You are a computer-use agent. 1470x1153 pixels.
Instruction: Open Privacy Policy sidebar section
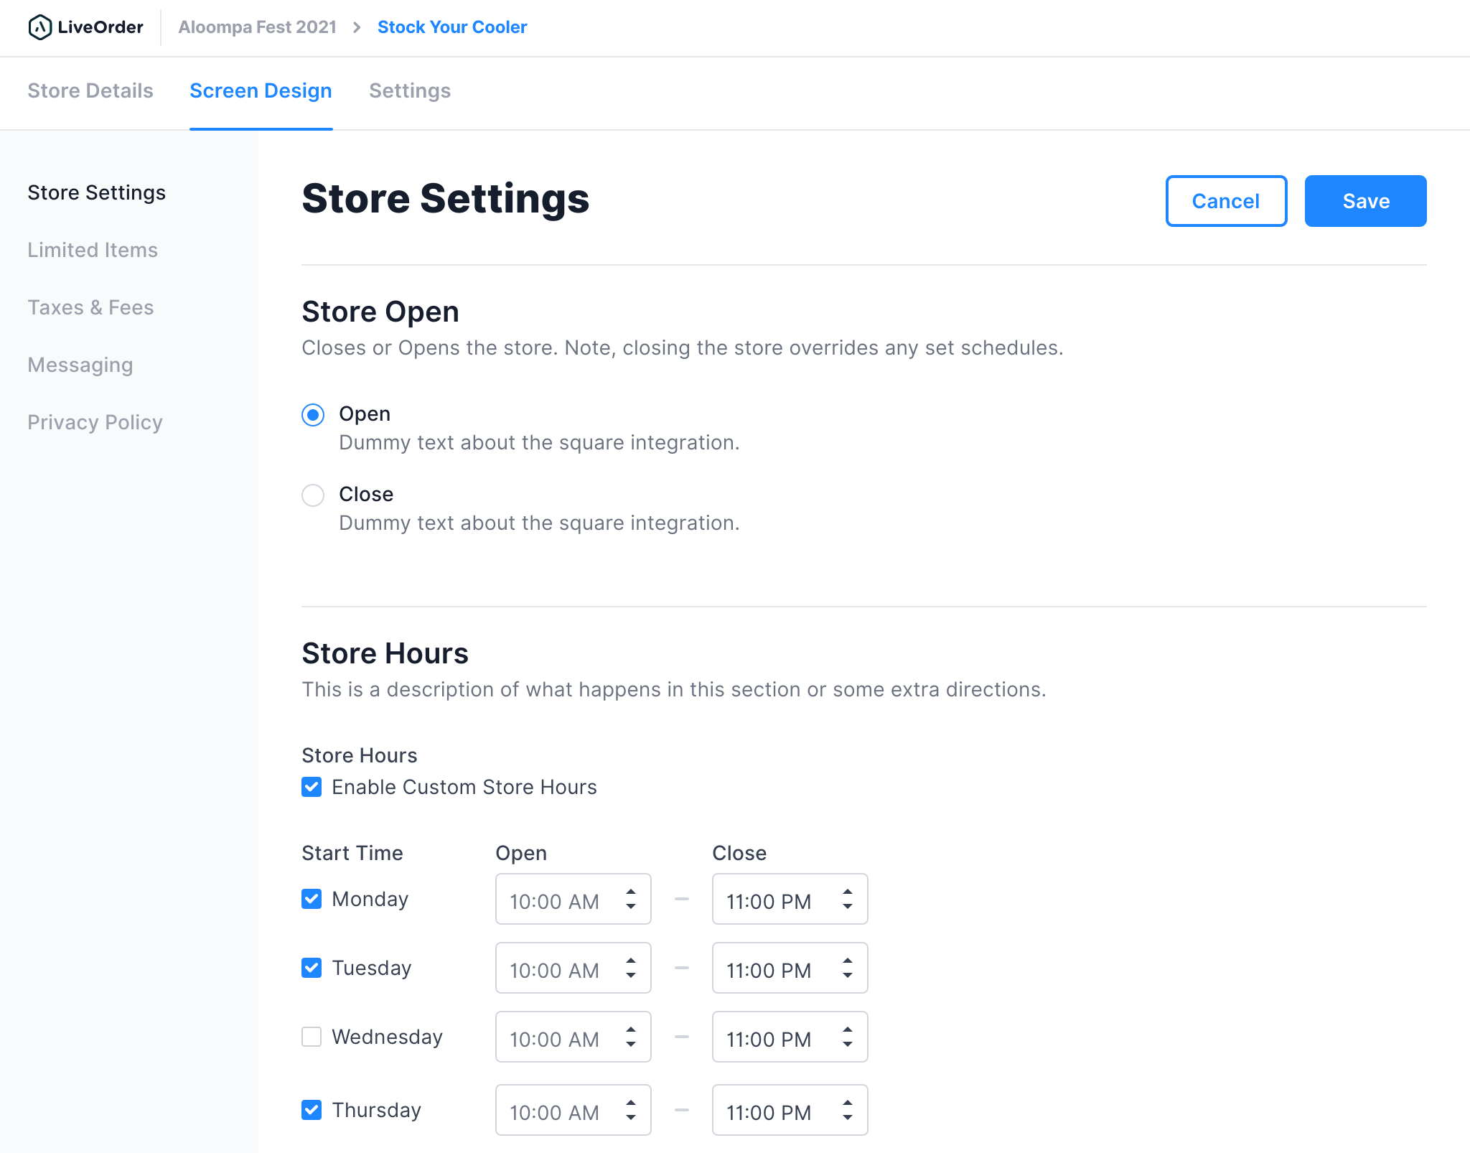(x=95, y=422)
